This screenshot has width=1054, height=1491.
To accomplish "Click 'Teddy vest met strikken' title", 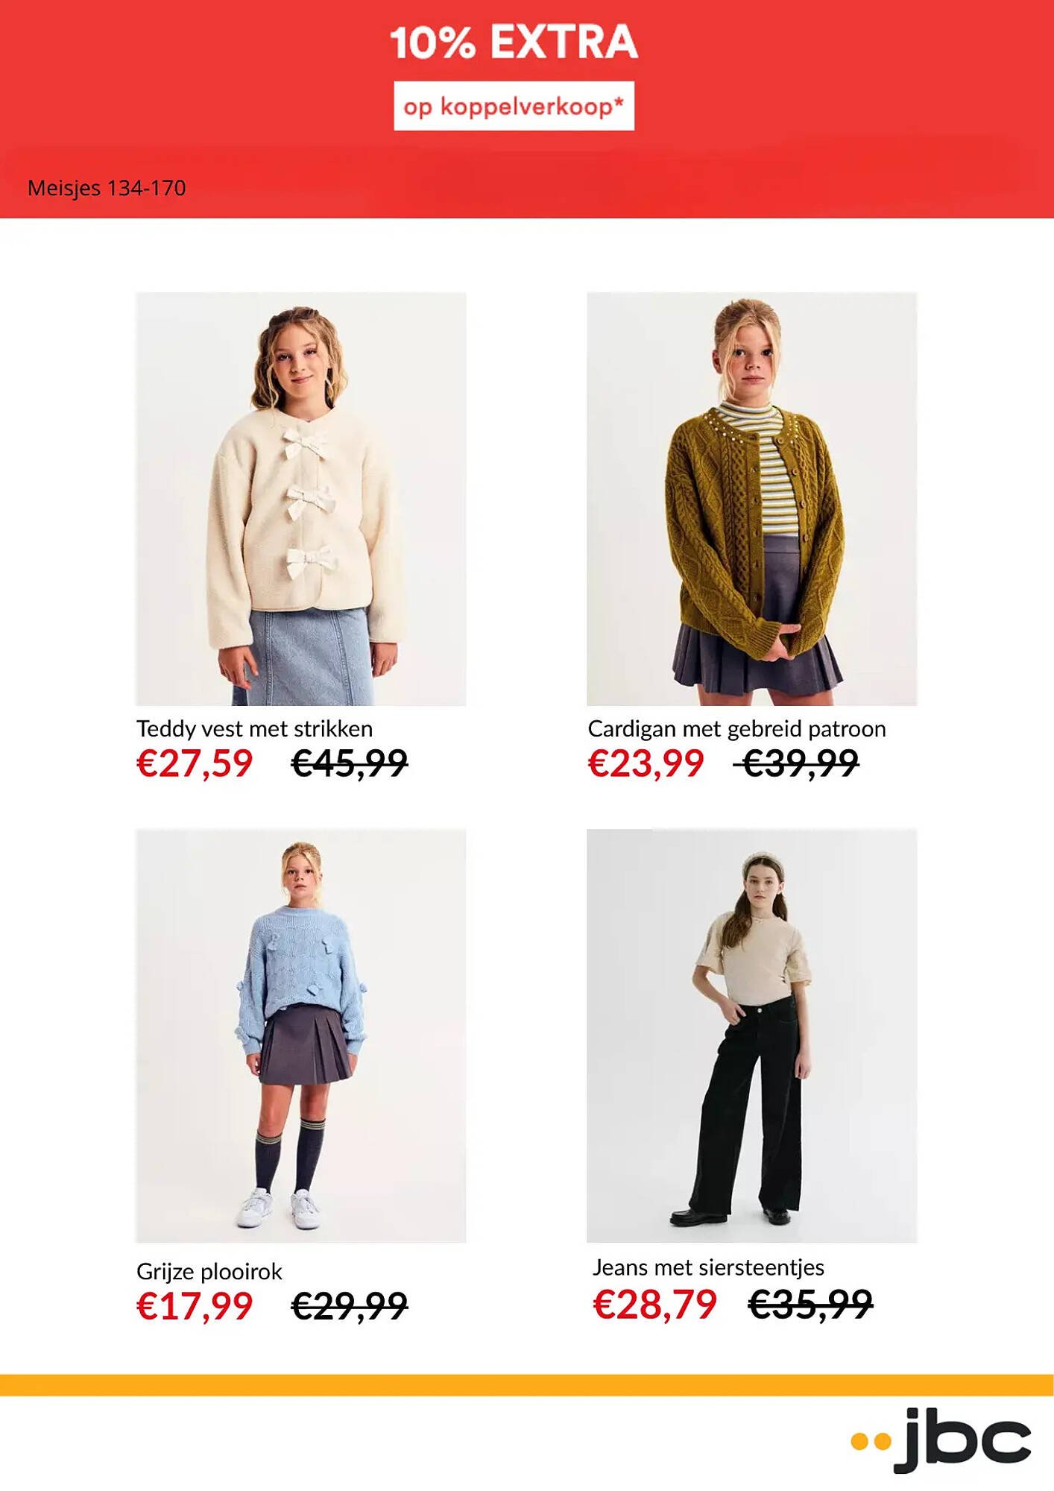I will [254, 728].
